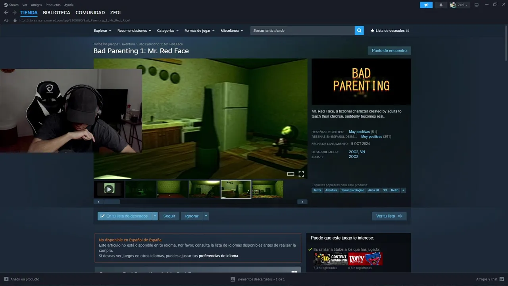Expand the Recomendaciones menu
508x286 pixels.
[134, 31]
